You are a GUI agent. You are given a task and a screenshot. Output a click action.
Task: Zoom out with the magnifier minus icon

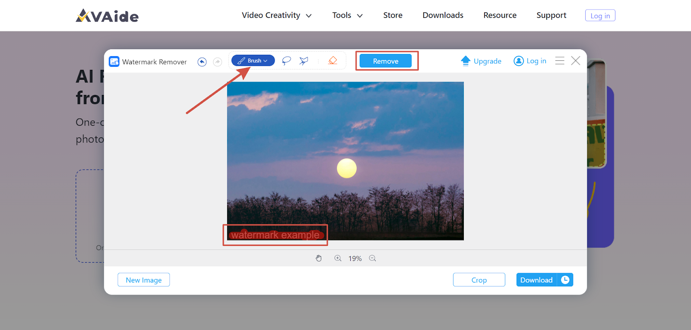click(x=372, y=258)
